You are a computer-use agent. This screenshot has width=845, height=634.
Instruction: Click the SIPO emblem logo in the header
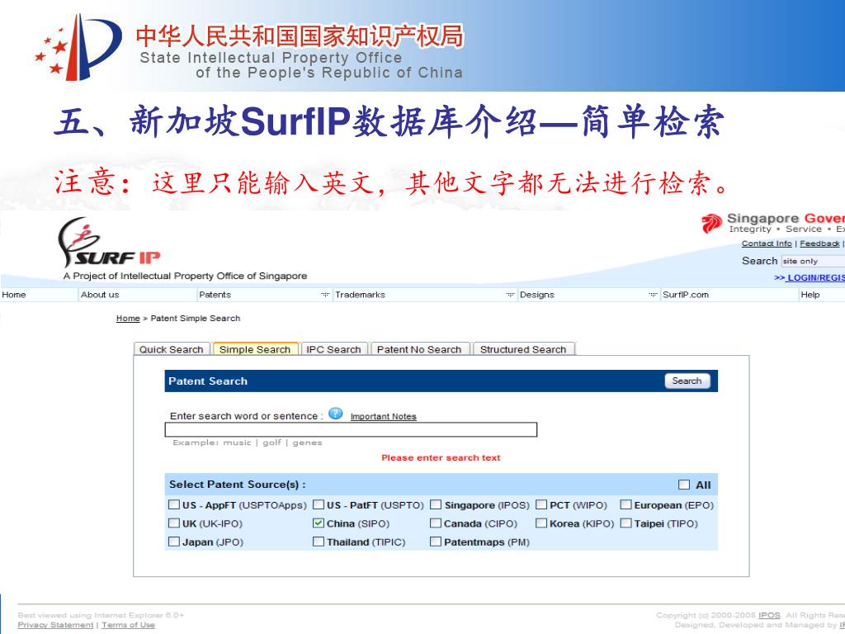78,47
